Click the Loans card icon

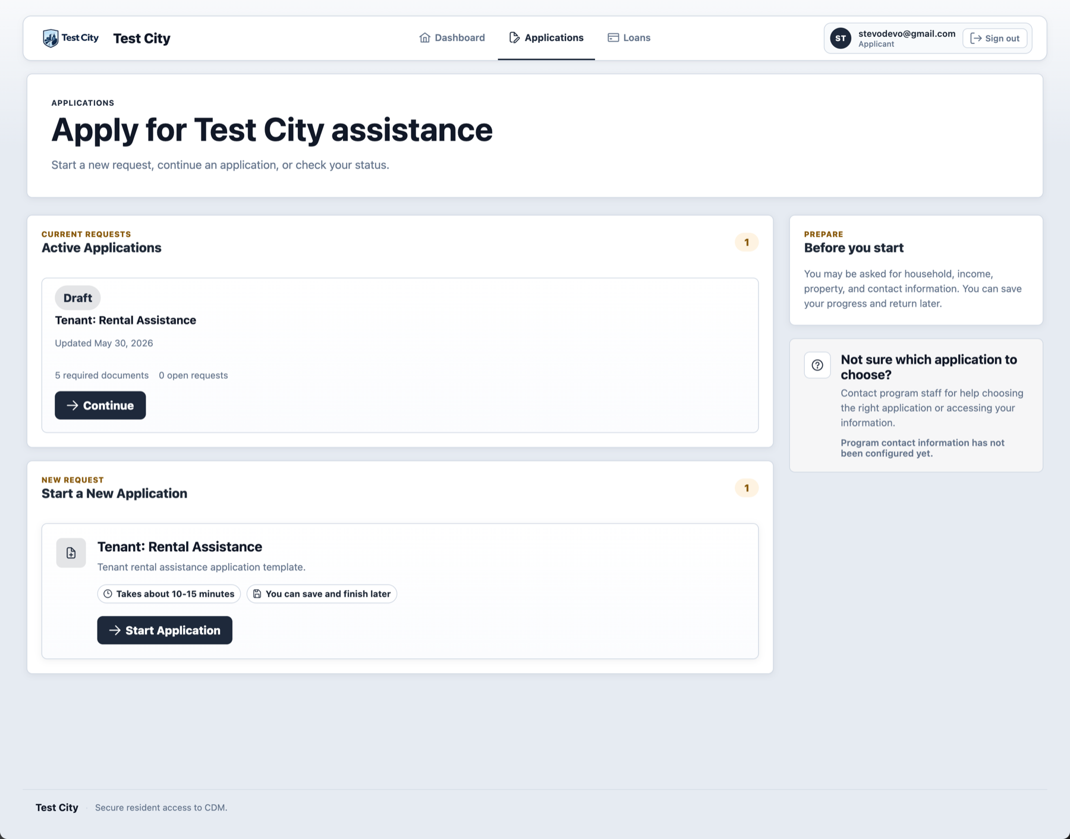(x=613, y=37)
